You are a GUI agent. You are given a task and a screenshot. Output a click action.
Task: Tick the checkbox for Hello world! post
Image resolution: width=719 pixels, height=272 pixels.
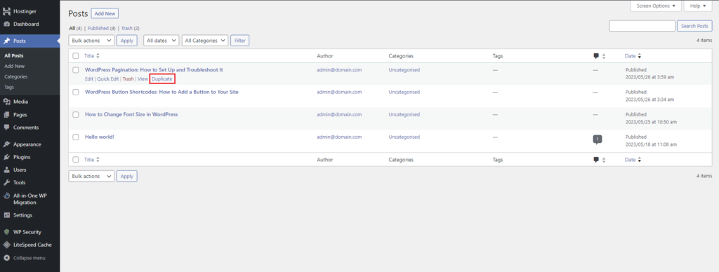(x=76, y=137)
